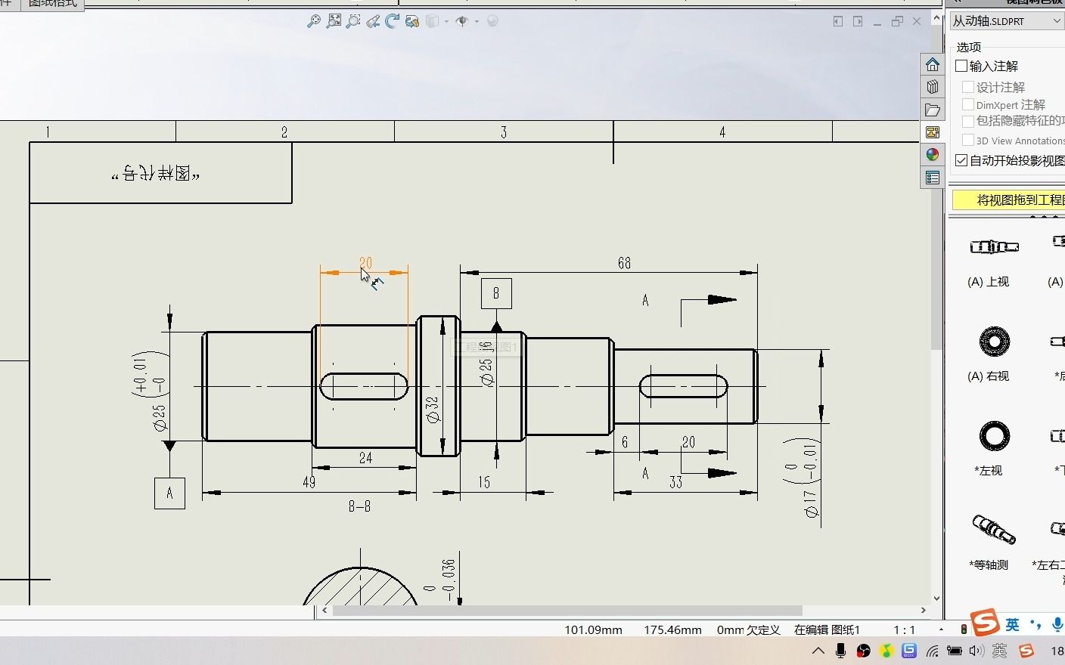Screen dimensions: 1065x665
Task: Click the volume speaker tray icon
Action: pos(976,651)
